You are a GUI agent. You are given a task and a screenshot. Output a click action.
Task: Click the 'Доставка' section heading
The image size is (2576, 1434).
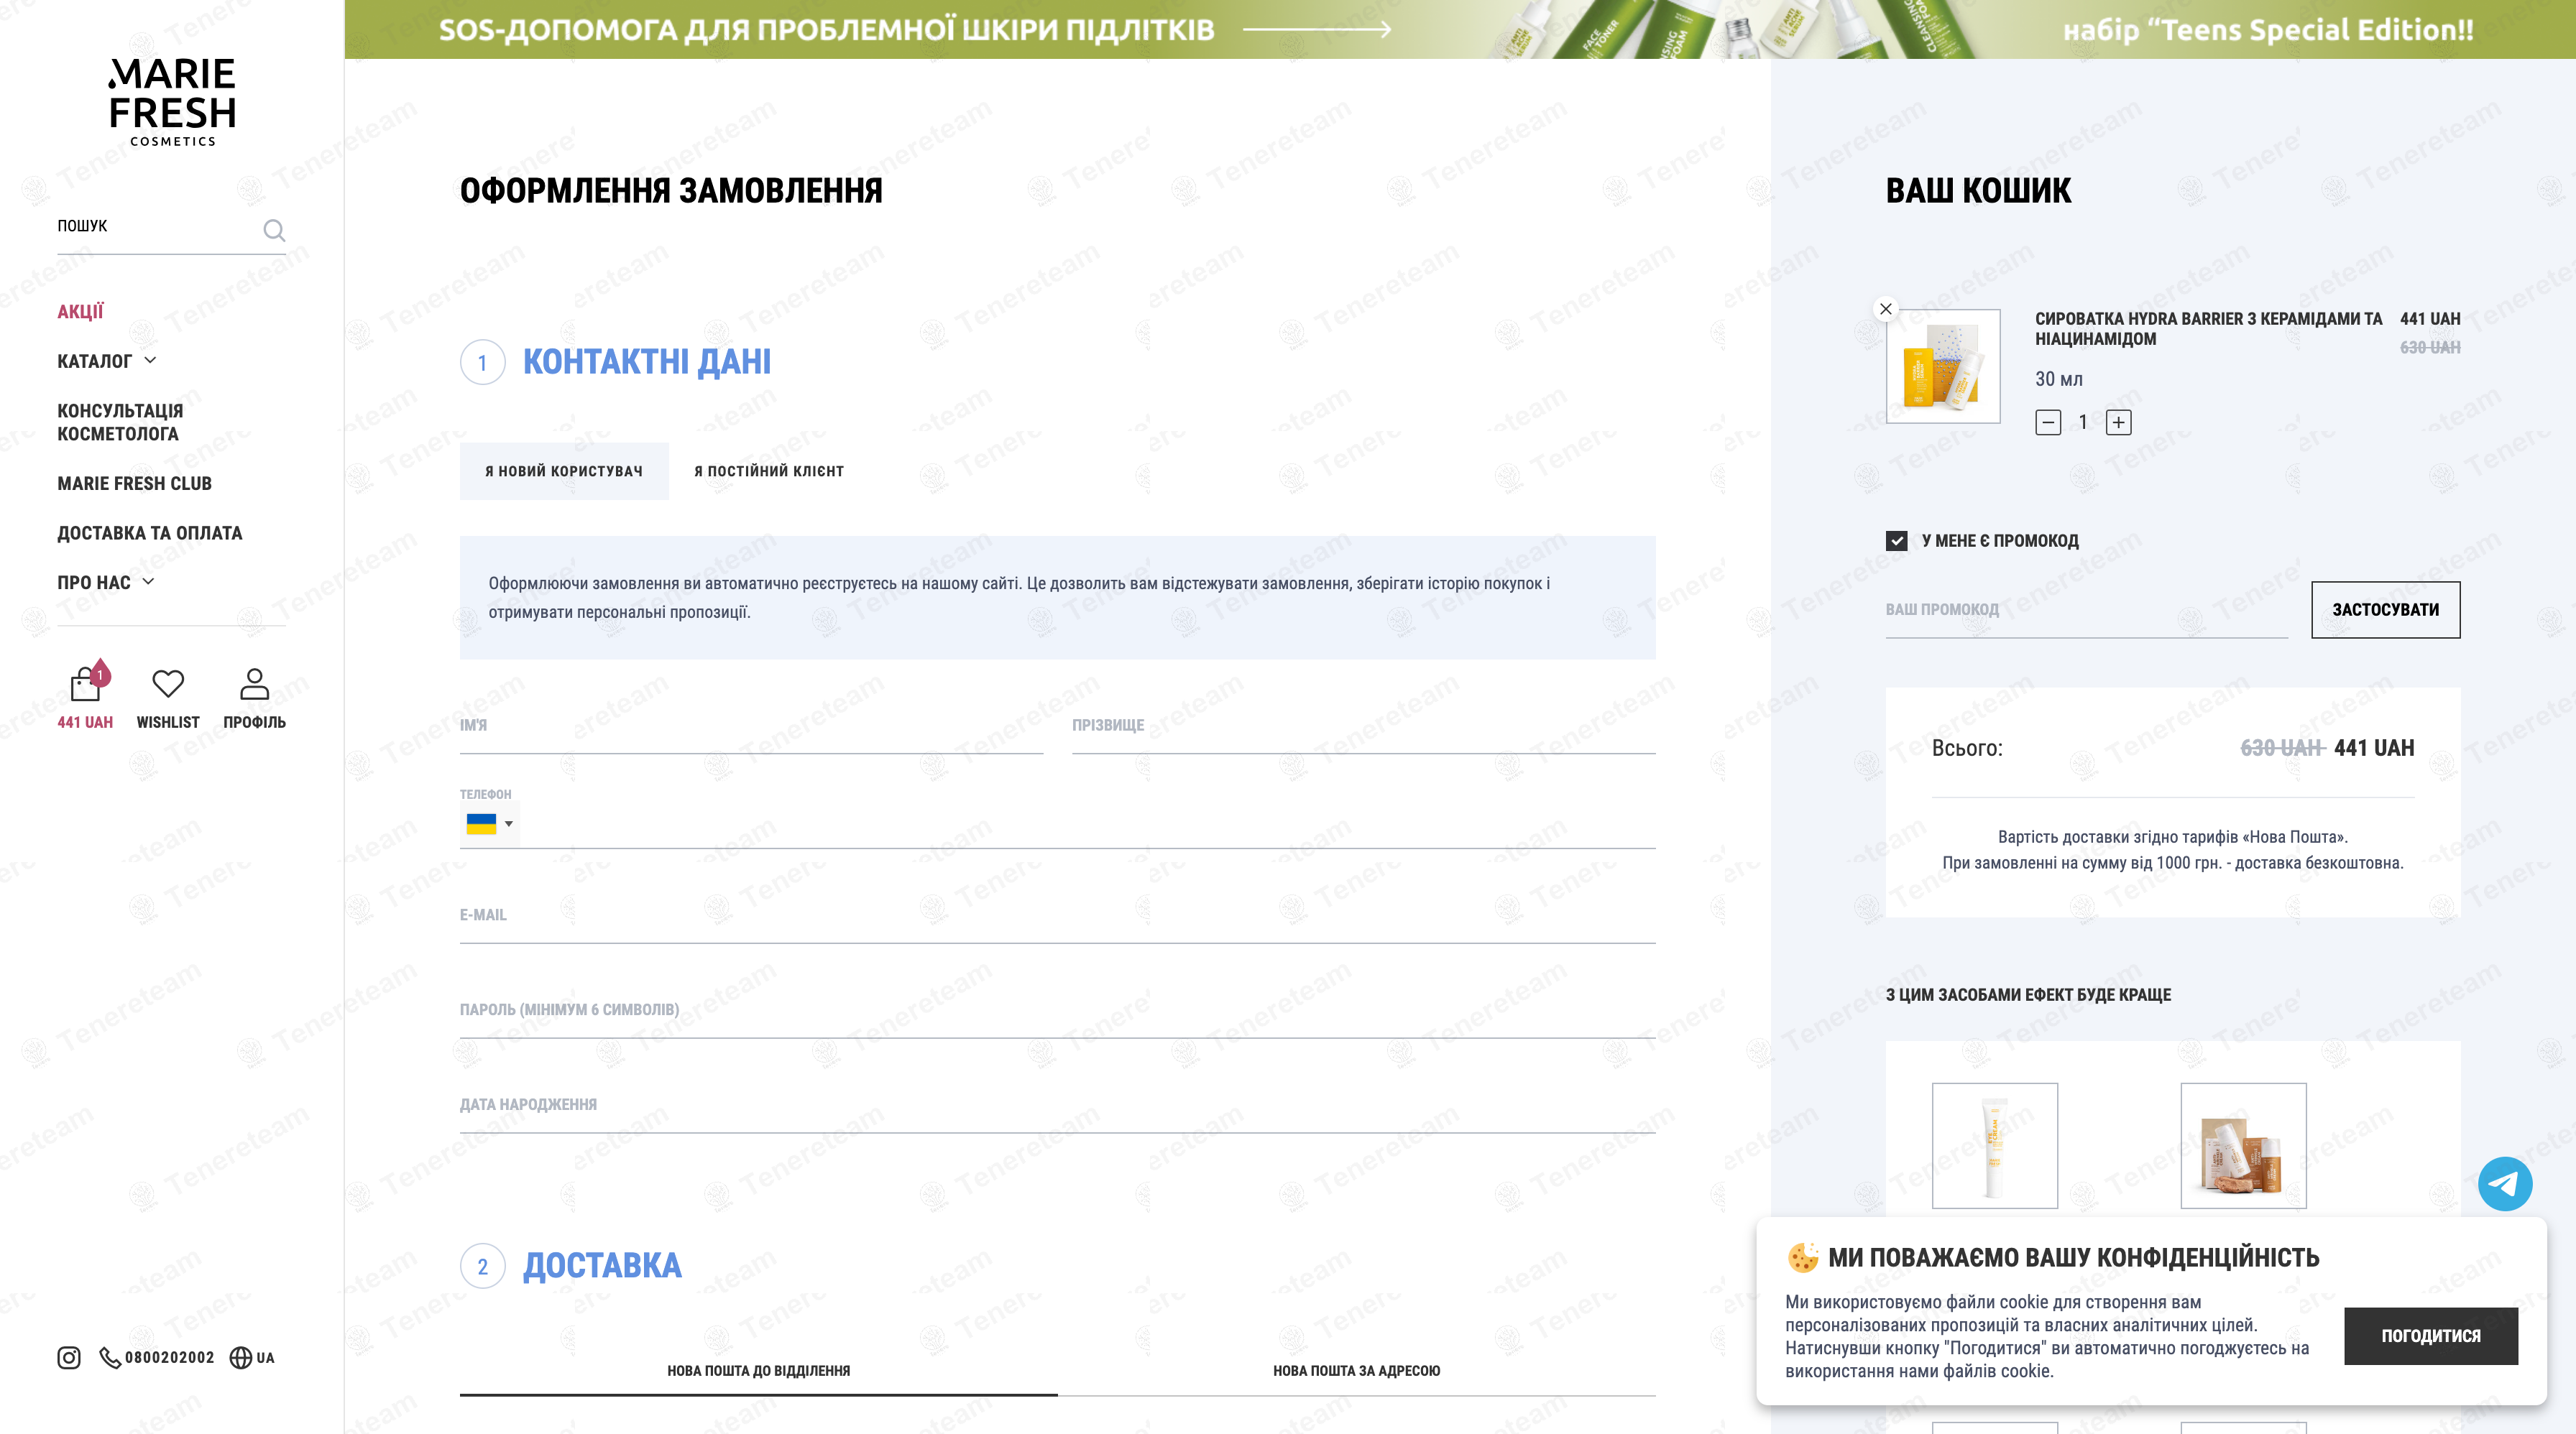(603, 1266)
